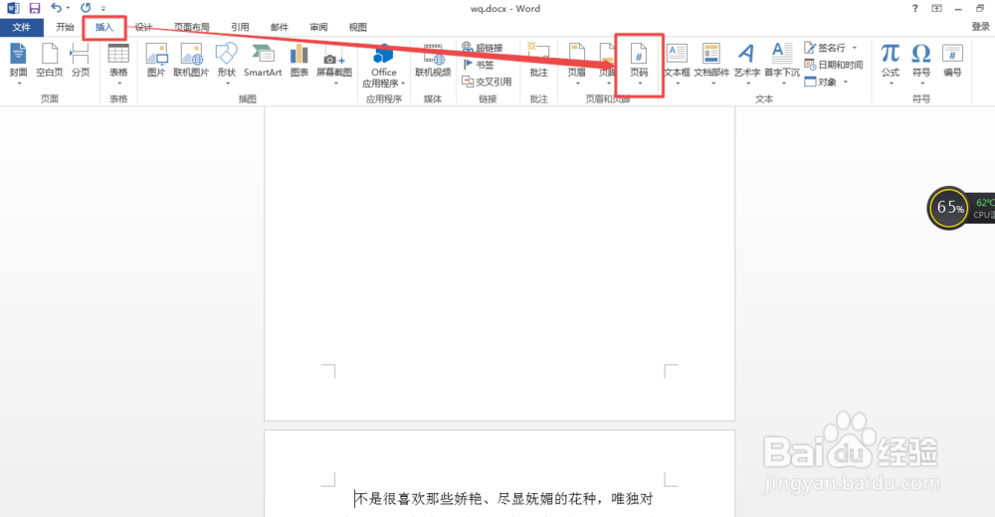Insert an object (对象)
This screenshot has width=995, height=517.
821,82
